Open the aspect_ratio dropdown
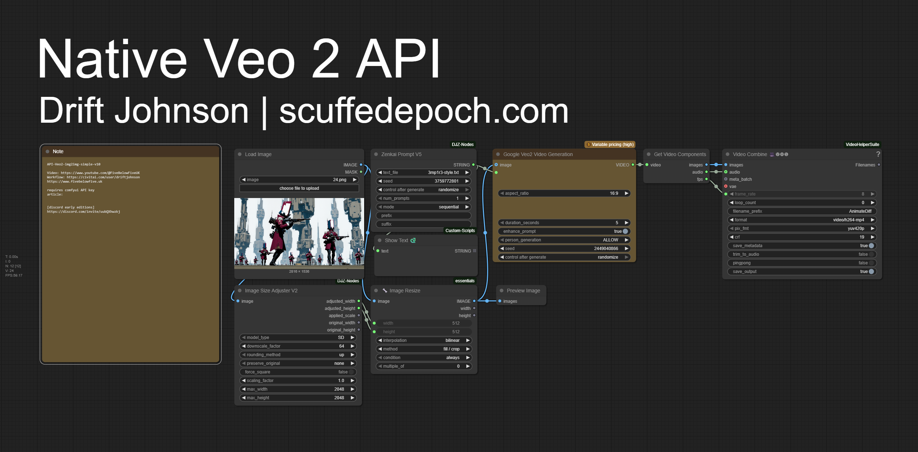The image size is (918, 452). [x=564, y=193]
